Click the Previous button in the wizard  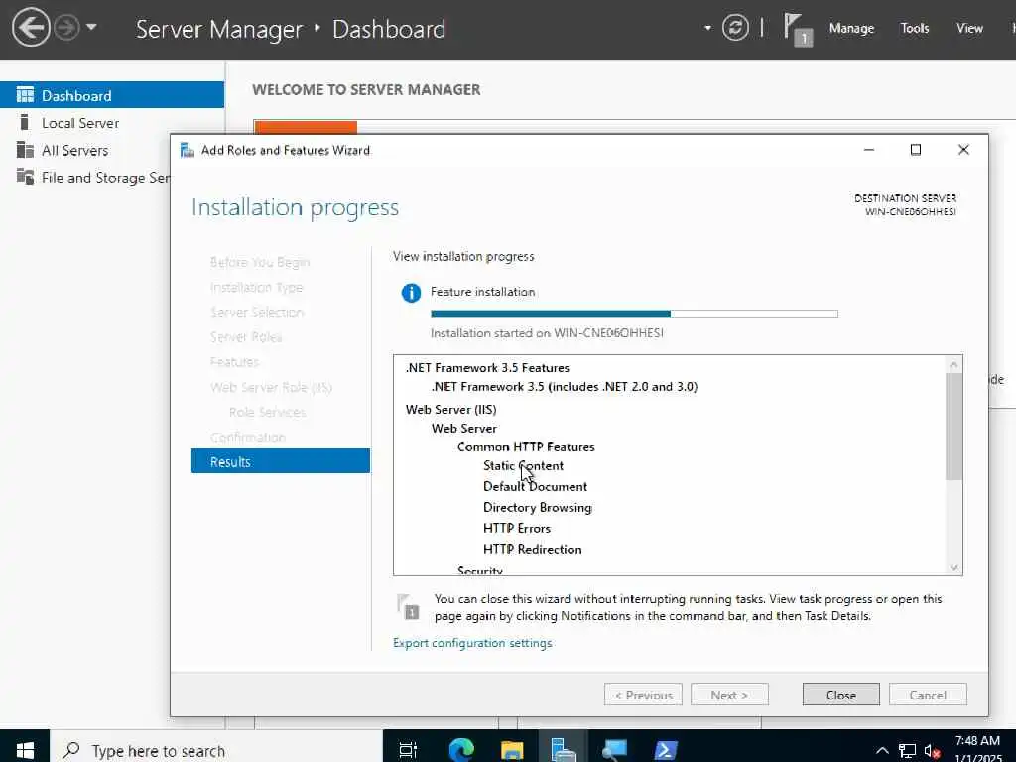(643, 695)
